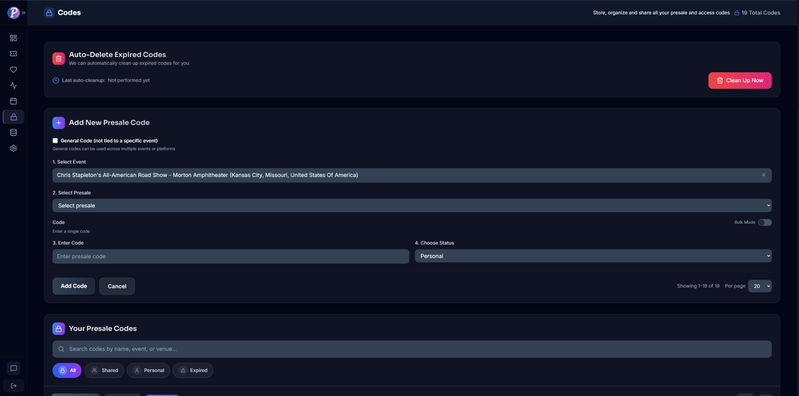
Task: Enable Bulk Mode toggle
Action: click(765, 222)
